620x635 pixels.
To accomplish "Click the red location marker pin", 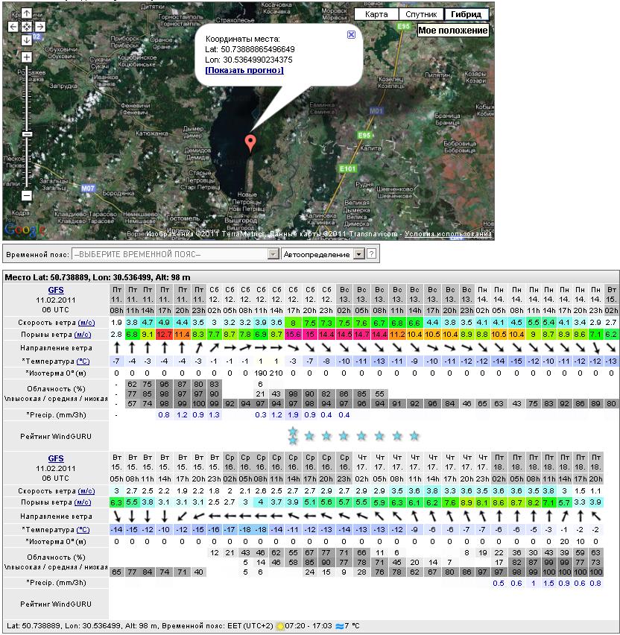I will tap(250, 142).
